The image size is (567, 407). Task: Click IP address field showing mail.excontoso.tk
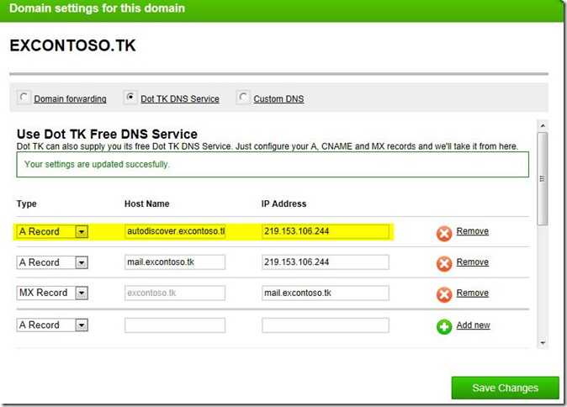(x=325, y=293)
